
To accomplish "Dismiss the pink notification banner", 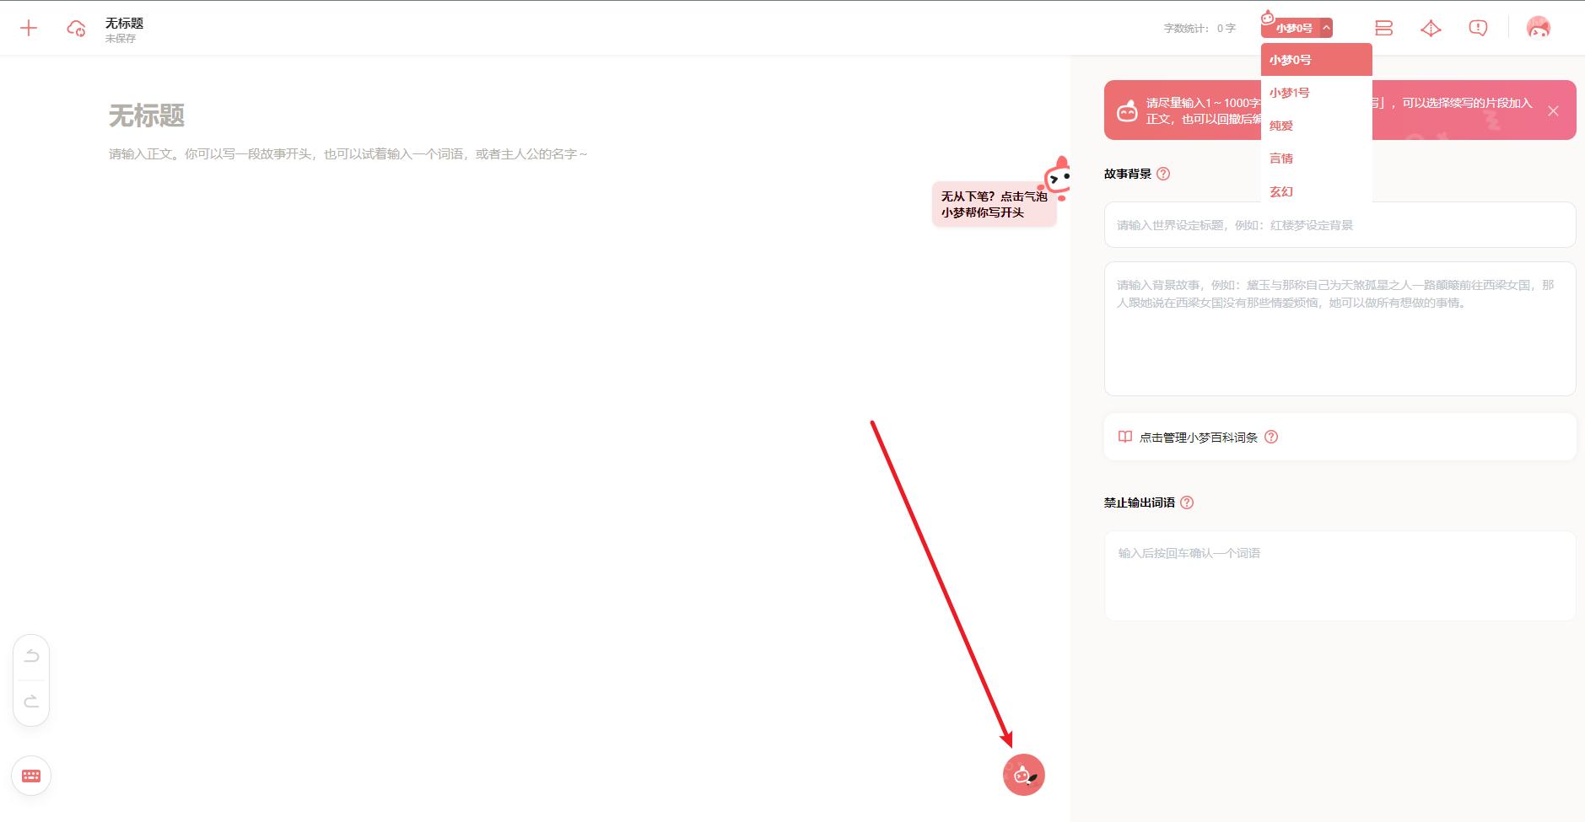I will (1553, 110).
